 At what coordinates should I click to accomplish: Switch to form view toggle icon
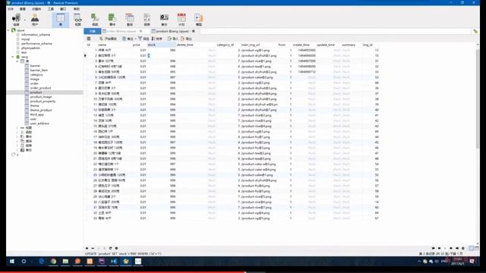(477, 248)
